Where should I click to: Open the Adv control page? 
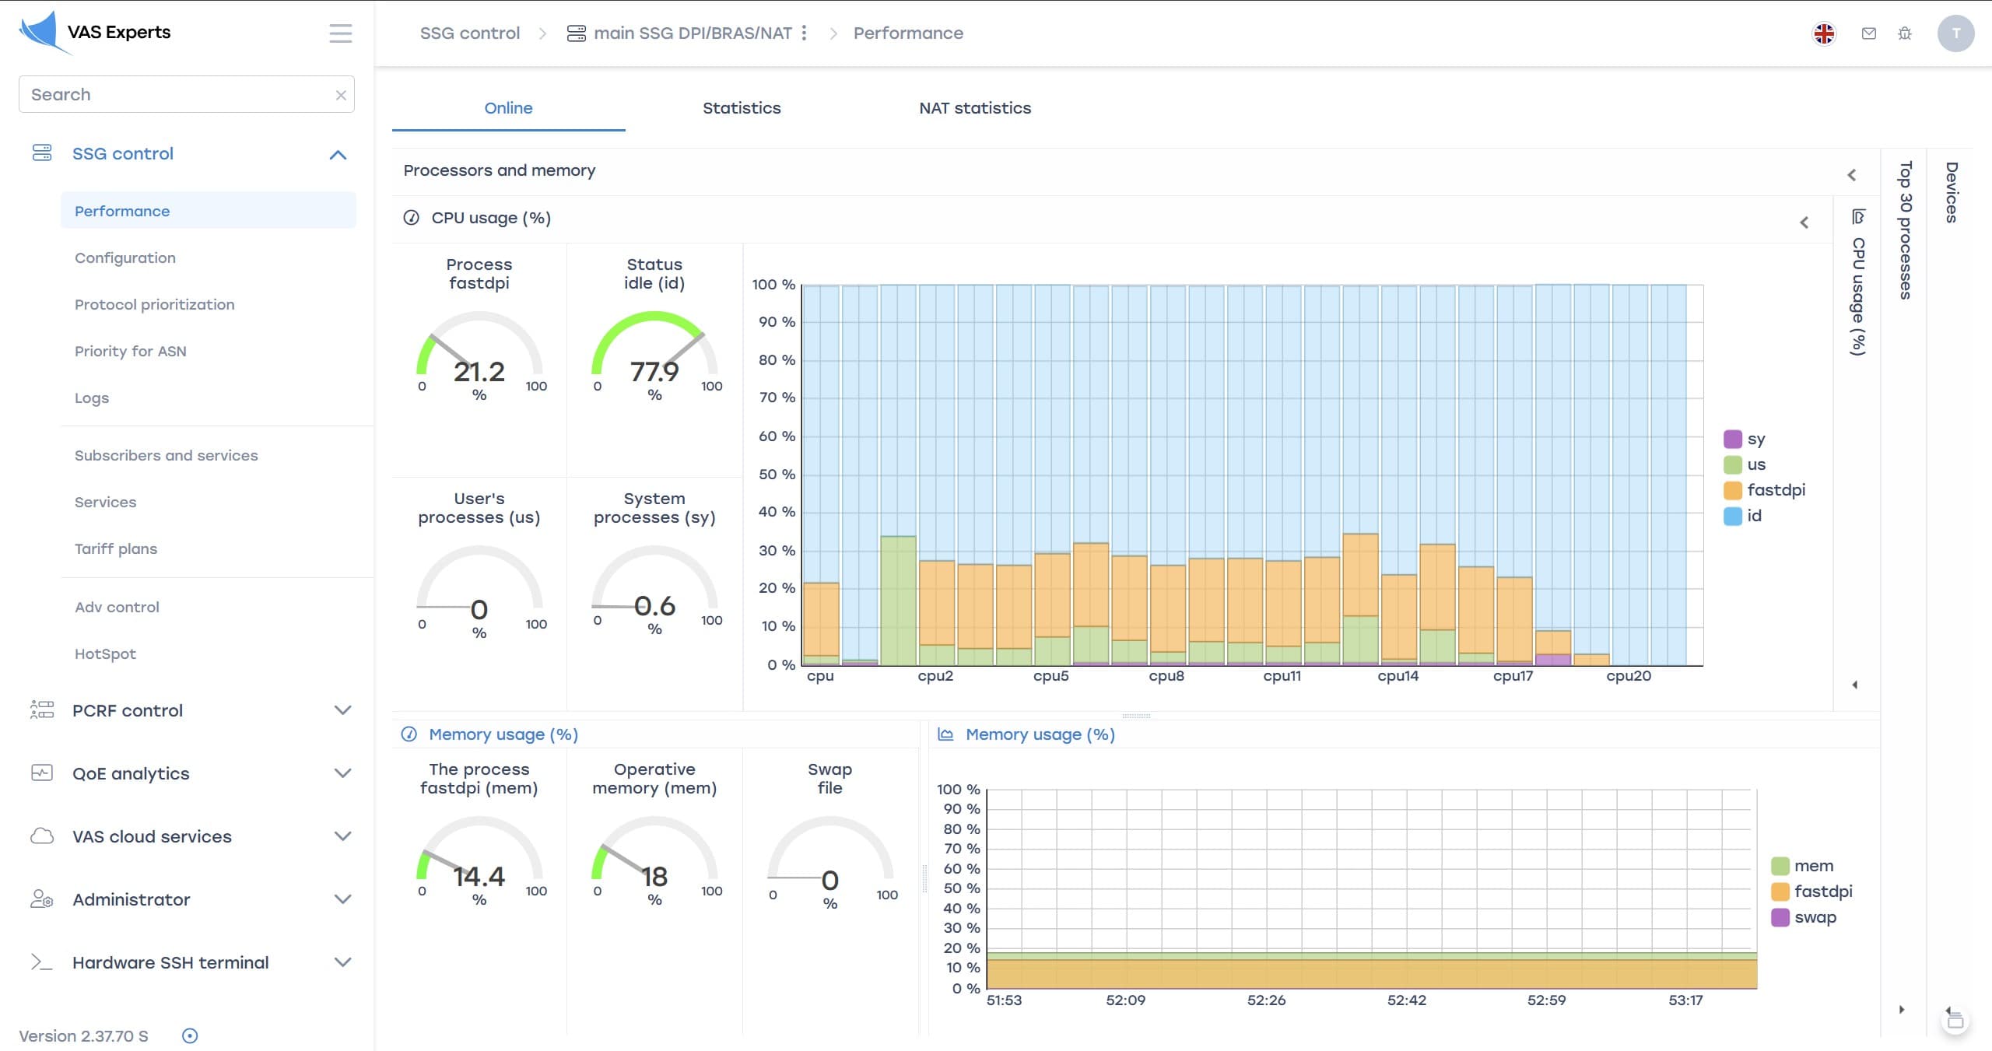tap(117, 607)
